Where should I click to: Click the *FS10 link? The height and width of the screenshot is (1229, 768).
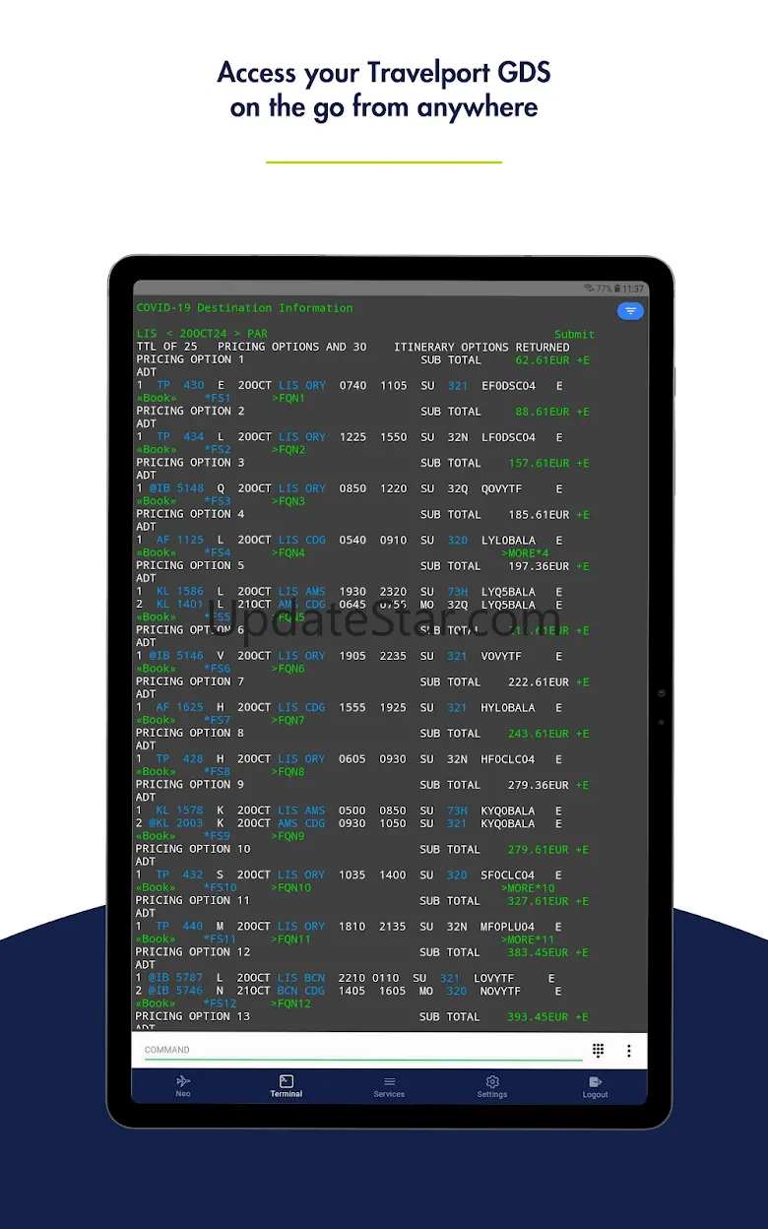tap(221, 888)
